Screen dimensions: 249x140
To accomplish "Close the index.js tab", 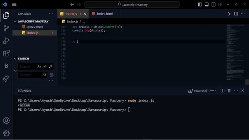I will pyautogui.click(x=85, y=14).
